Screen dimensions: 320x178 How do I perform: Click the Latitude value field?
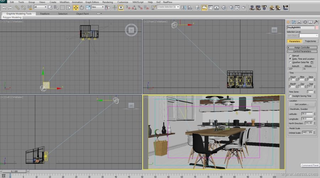click(307, 114)
